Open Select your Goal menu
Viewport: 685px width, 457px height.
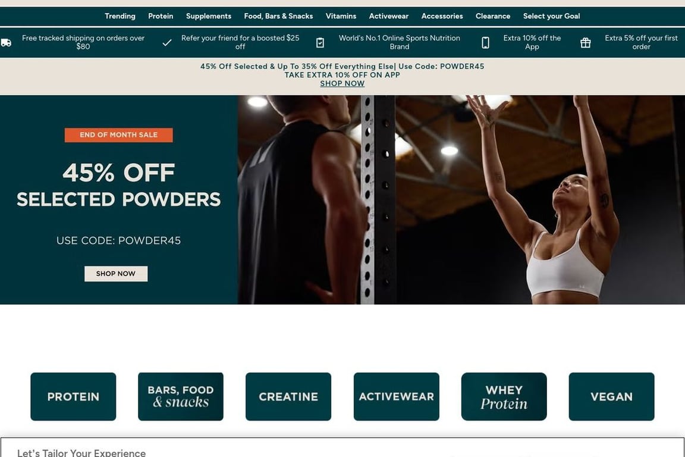(552, 16)
